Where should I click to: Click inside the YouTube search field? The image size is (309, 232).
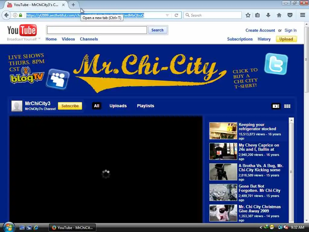click(97, 30)
